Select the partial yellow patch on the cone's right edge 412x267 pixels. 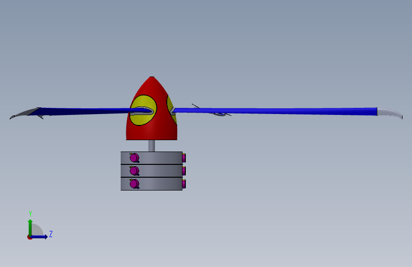170,105
